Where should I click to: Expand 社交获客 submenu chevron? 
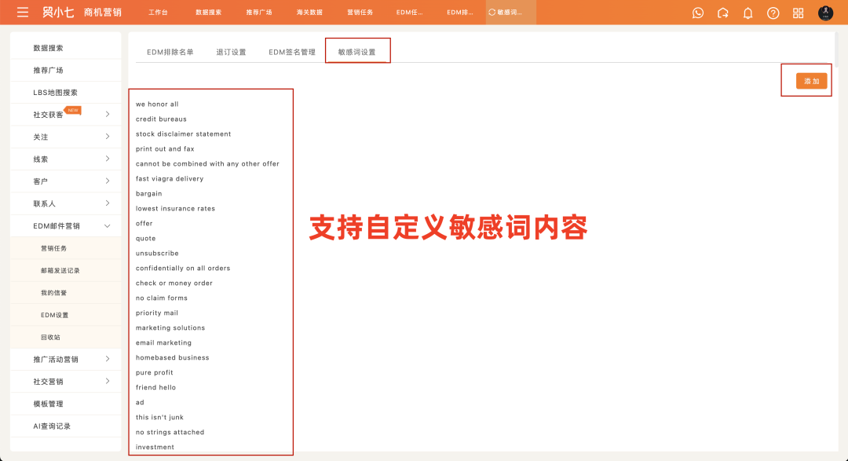107,114
